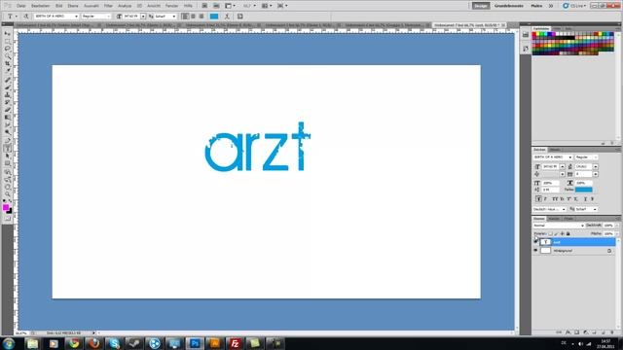This screenshot has height=350, width=623.
Task: Open Photoshop from the Windows taskbar
Action: tap(195, 343)
